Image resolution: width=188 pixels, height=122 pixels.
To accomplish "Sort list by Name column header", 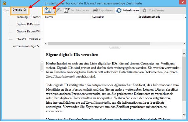I will tap(49, 17).
